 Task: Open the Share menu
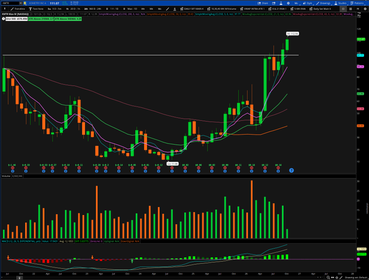(x=263, y=3)
